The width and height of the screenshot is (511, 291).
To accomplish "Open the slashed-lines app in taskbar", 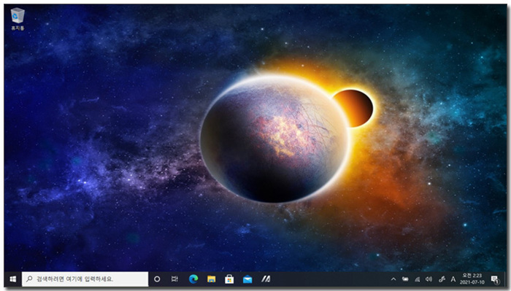I will point(266,279).
